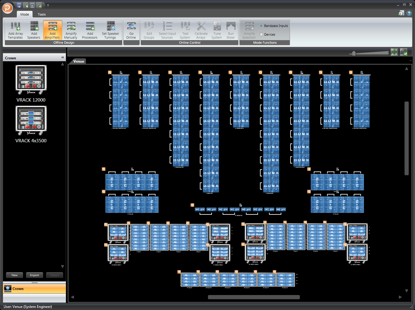Screen dimensions: 415x310
Task: Select the VRACK 12000 thumbnail
Action: coord(31,80)
